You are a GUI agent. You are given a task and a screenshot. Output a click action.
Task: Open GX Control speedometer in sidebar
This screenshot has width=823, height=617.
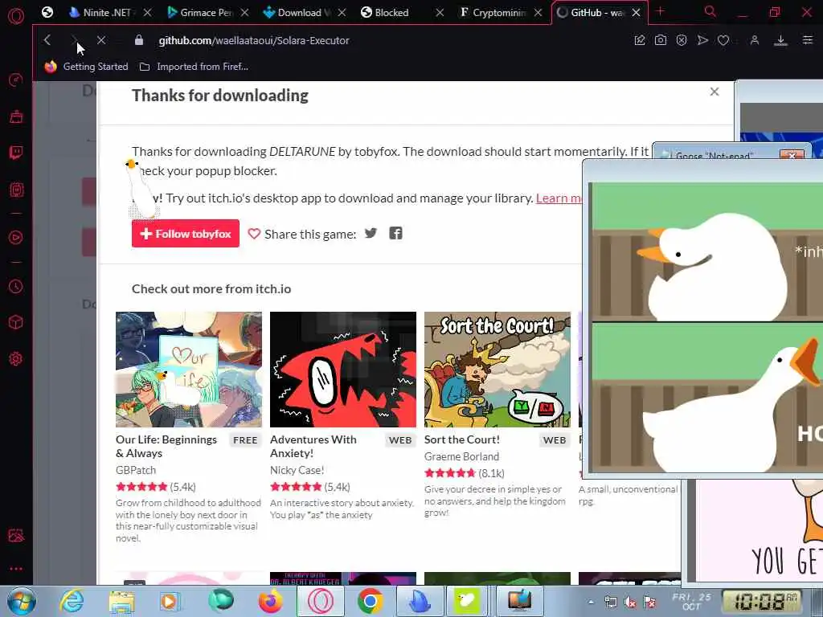16,80
